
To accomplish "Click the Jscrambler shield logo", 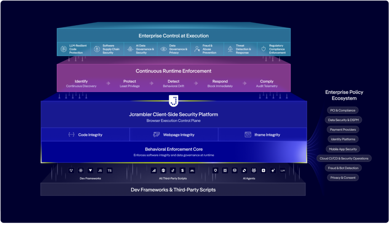I will 174,101.
